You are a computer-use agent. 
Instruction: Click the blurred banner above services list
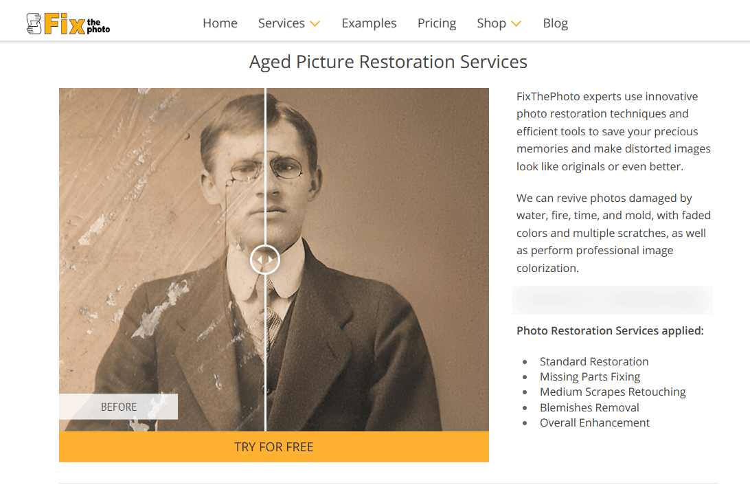coord(612,300)
